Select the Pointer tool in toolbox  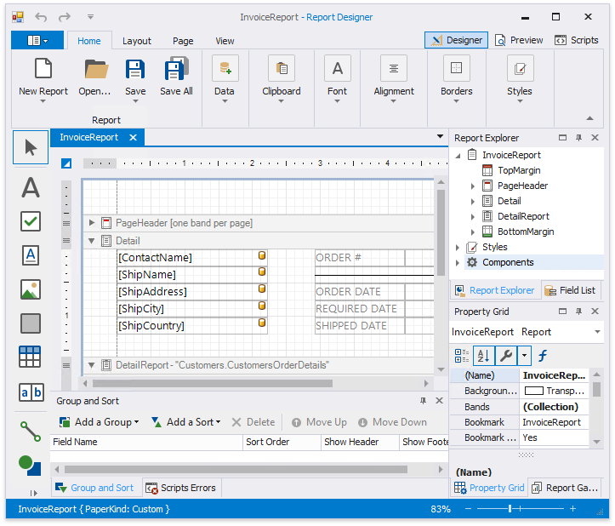coord(31,147)
